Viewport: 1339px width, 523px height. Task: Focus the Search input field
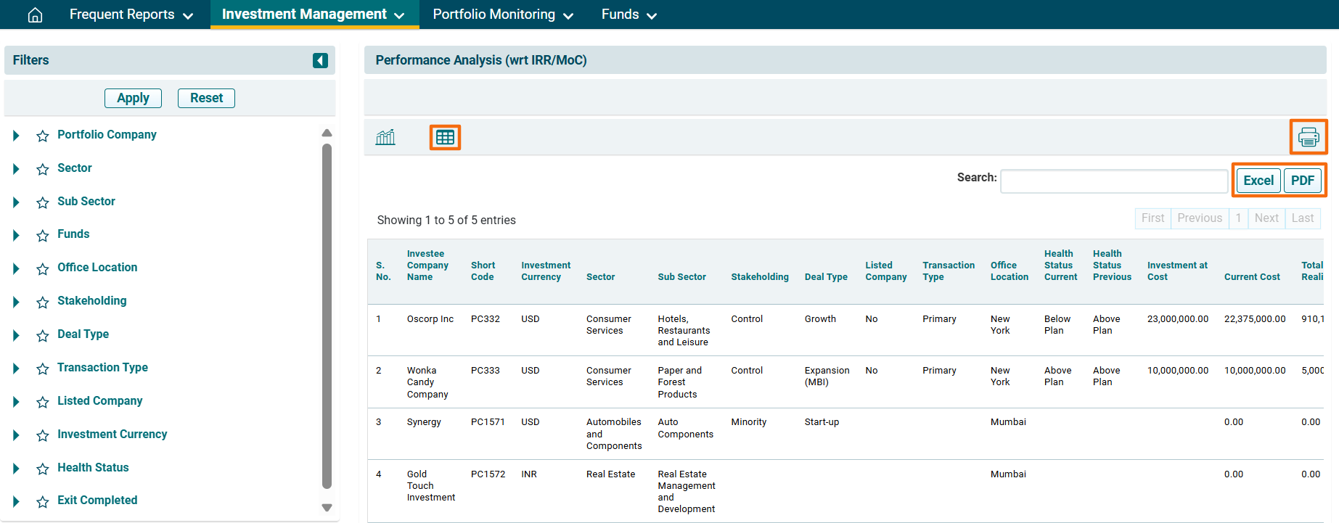pos(1113,181)
